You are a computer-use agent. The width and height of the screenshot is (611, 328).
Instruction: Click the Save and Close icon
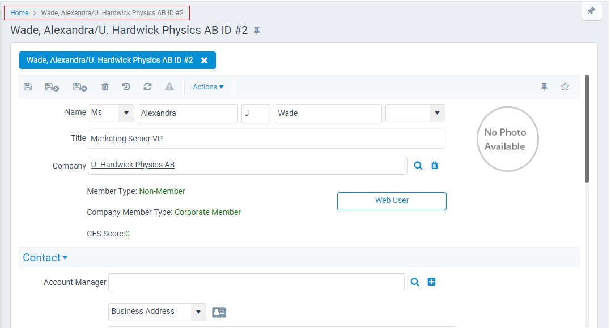[51, 87]
